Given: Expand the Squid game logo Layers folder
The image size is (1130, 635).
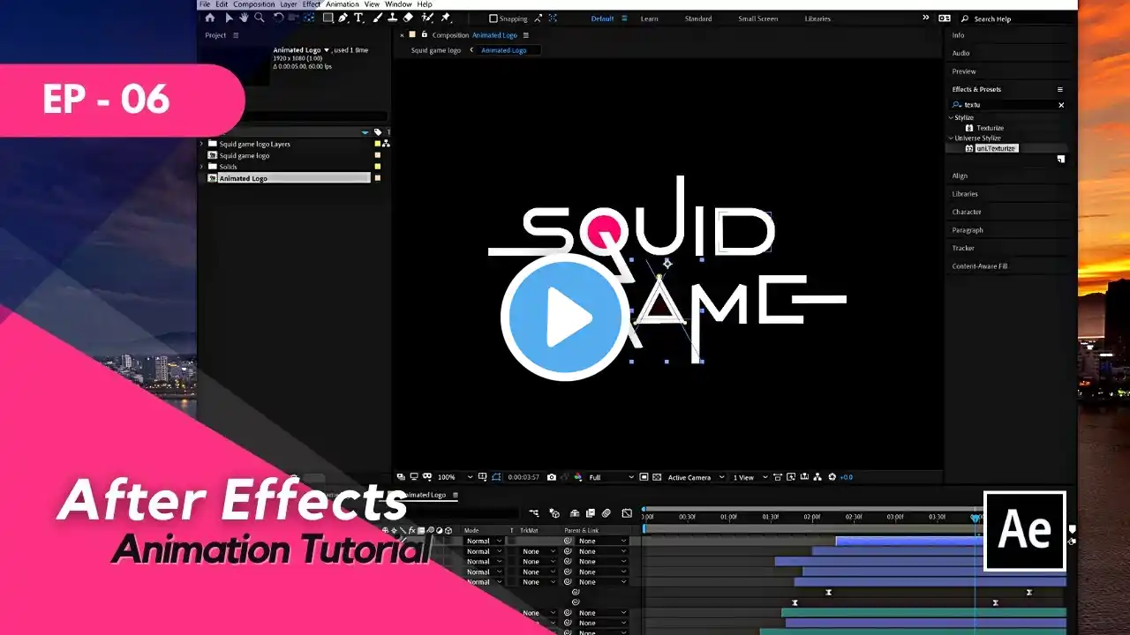Looking at the screenshot, I should (x=201, y=144).
